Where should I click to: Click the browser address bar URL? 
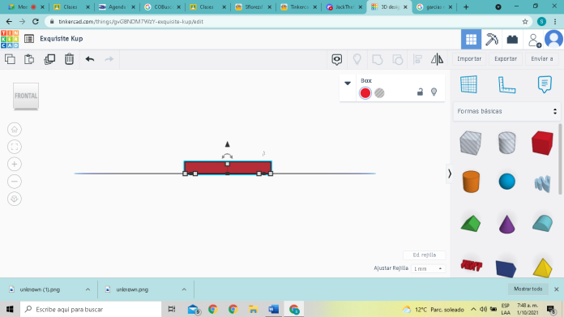point(130,22)
